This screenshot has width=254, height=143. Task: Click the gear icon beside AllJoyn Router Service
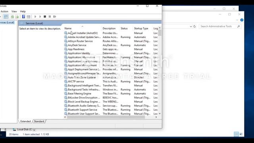click(x=66, y=41)
